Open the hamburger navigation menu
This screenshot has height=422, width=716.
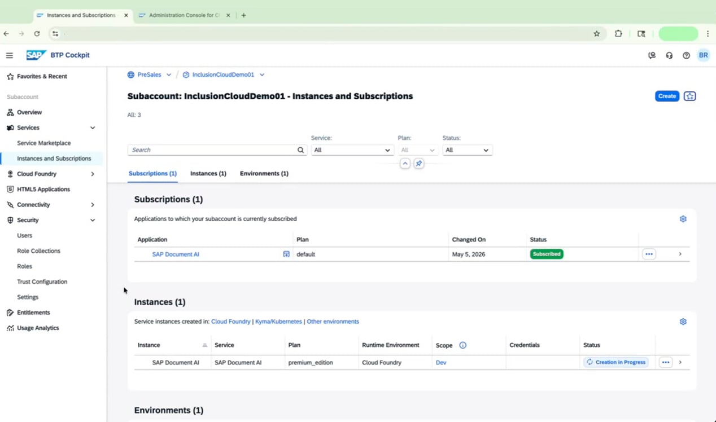[10, 55]
